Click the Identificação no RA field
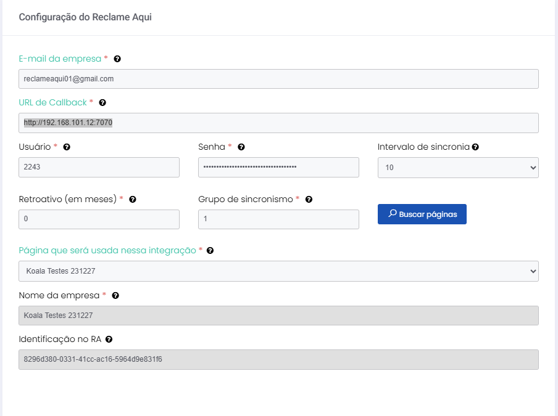This screenshot has height=416, width=558. tap(278, 359)
